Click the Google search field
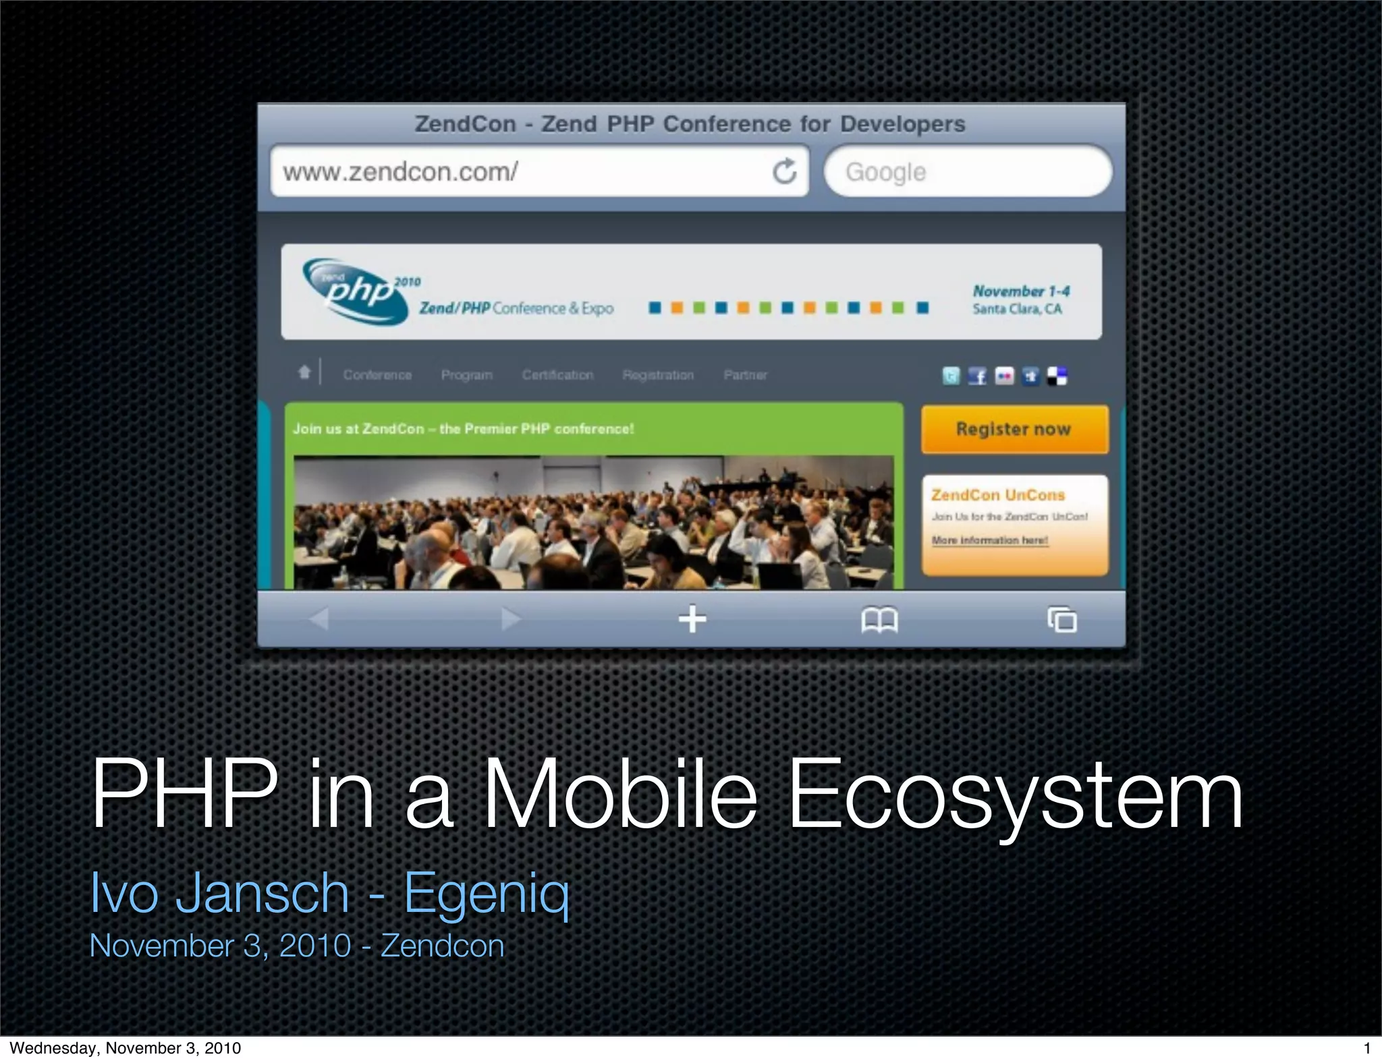This screenshot has height=1063, width=1382. [968, 171]
